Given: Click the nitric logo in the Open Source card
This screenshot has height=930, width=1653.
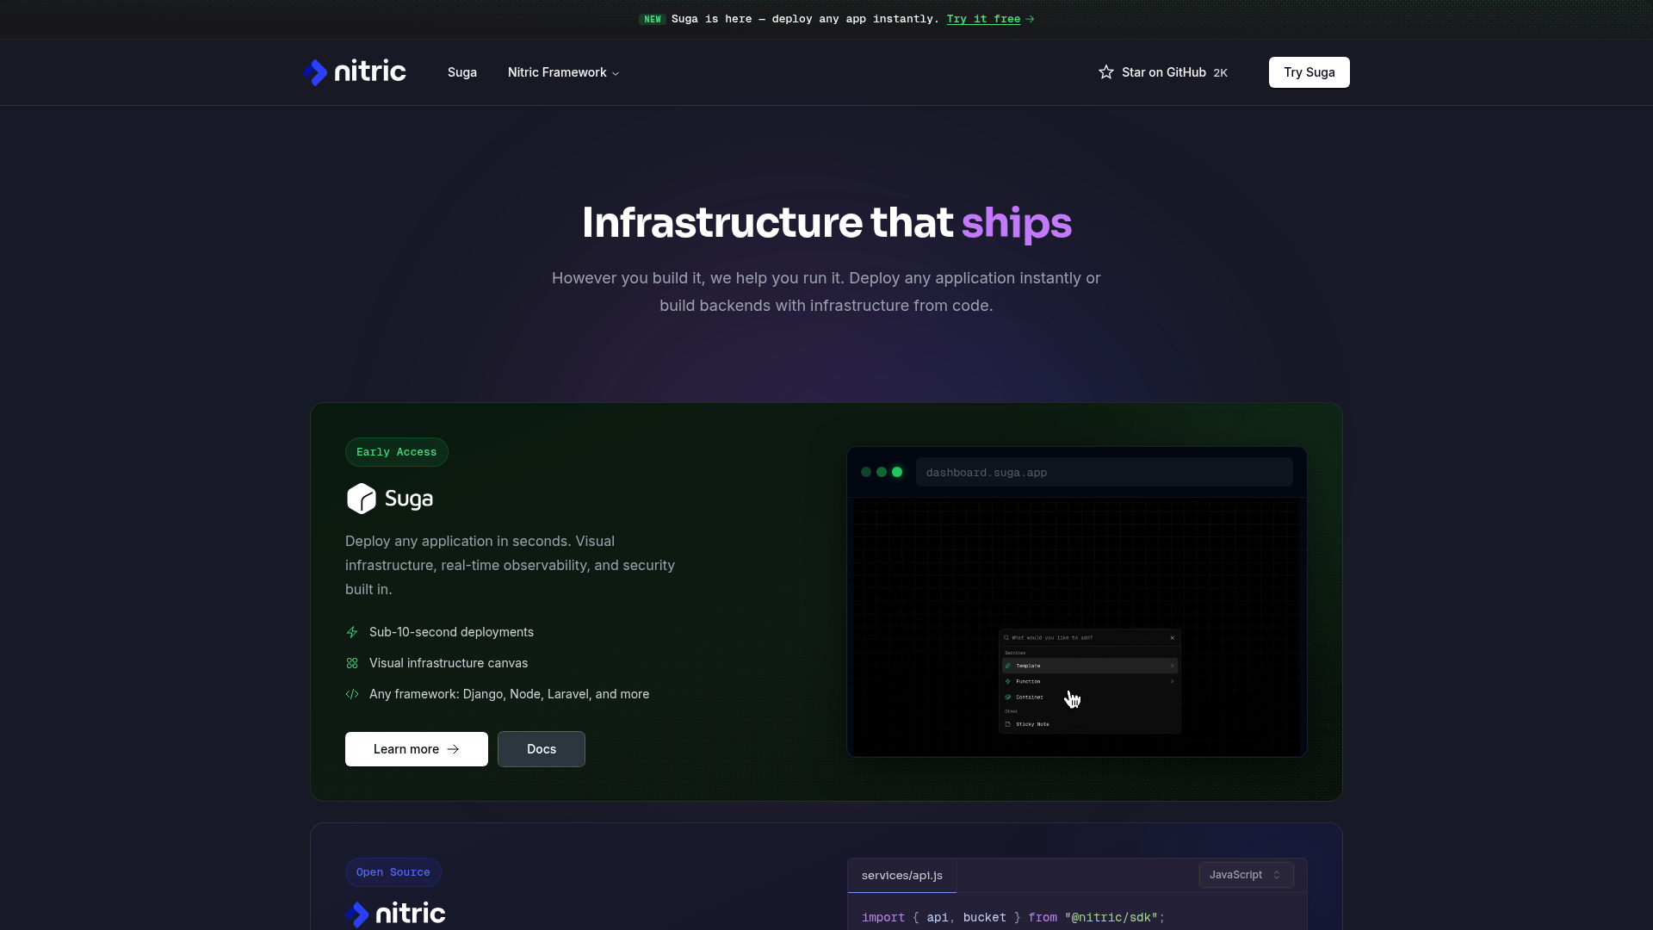Looking at the screenshot, I should tap(395, 913).
